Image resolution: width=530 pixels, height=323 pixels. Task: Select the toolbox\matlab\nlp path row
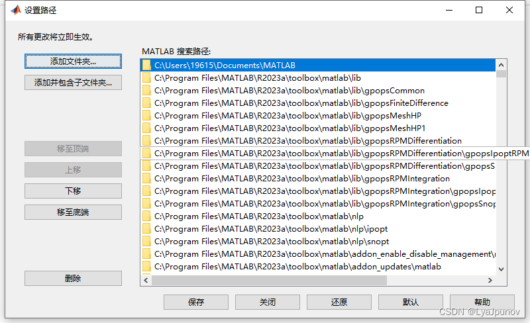click(318, 216)
